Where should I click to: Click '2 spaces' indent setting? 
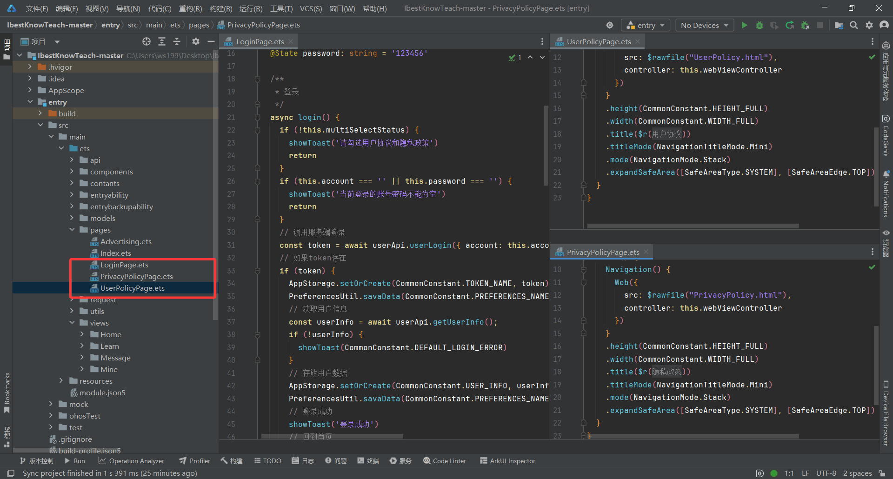[858, 473]
